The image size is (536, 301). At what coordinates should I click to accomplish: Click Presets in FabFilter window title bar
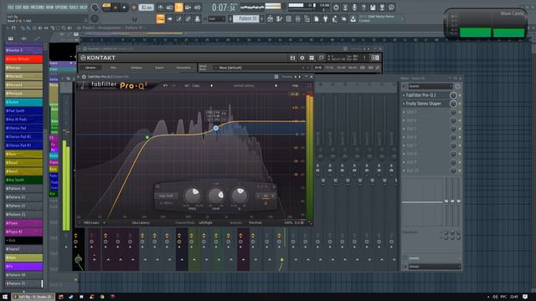pyautogui.click(x=286, y=77)
